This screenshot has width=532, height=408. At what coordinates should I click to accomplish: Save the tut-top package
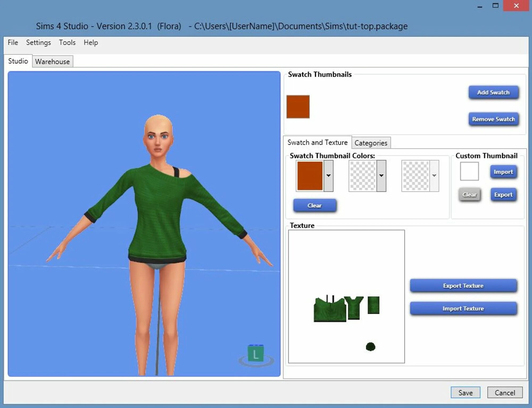[465, 392]
